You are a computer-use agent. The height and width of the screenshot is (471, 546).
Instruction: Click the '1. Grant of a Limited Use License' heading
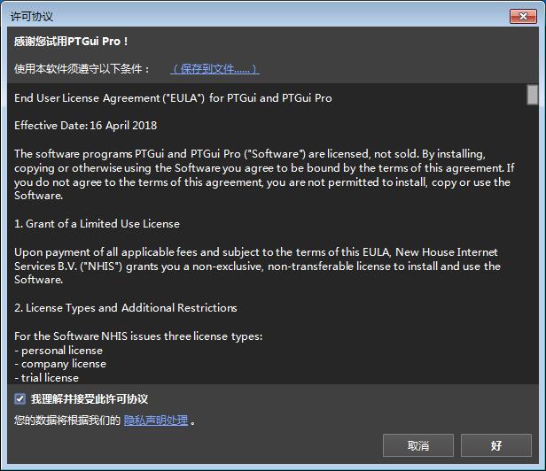point(97,224)
